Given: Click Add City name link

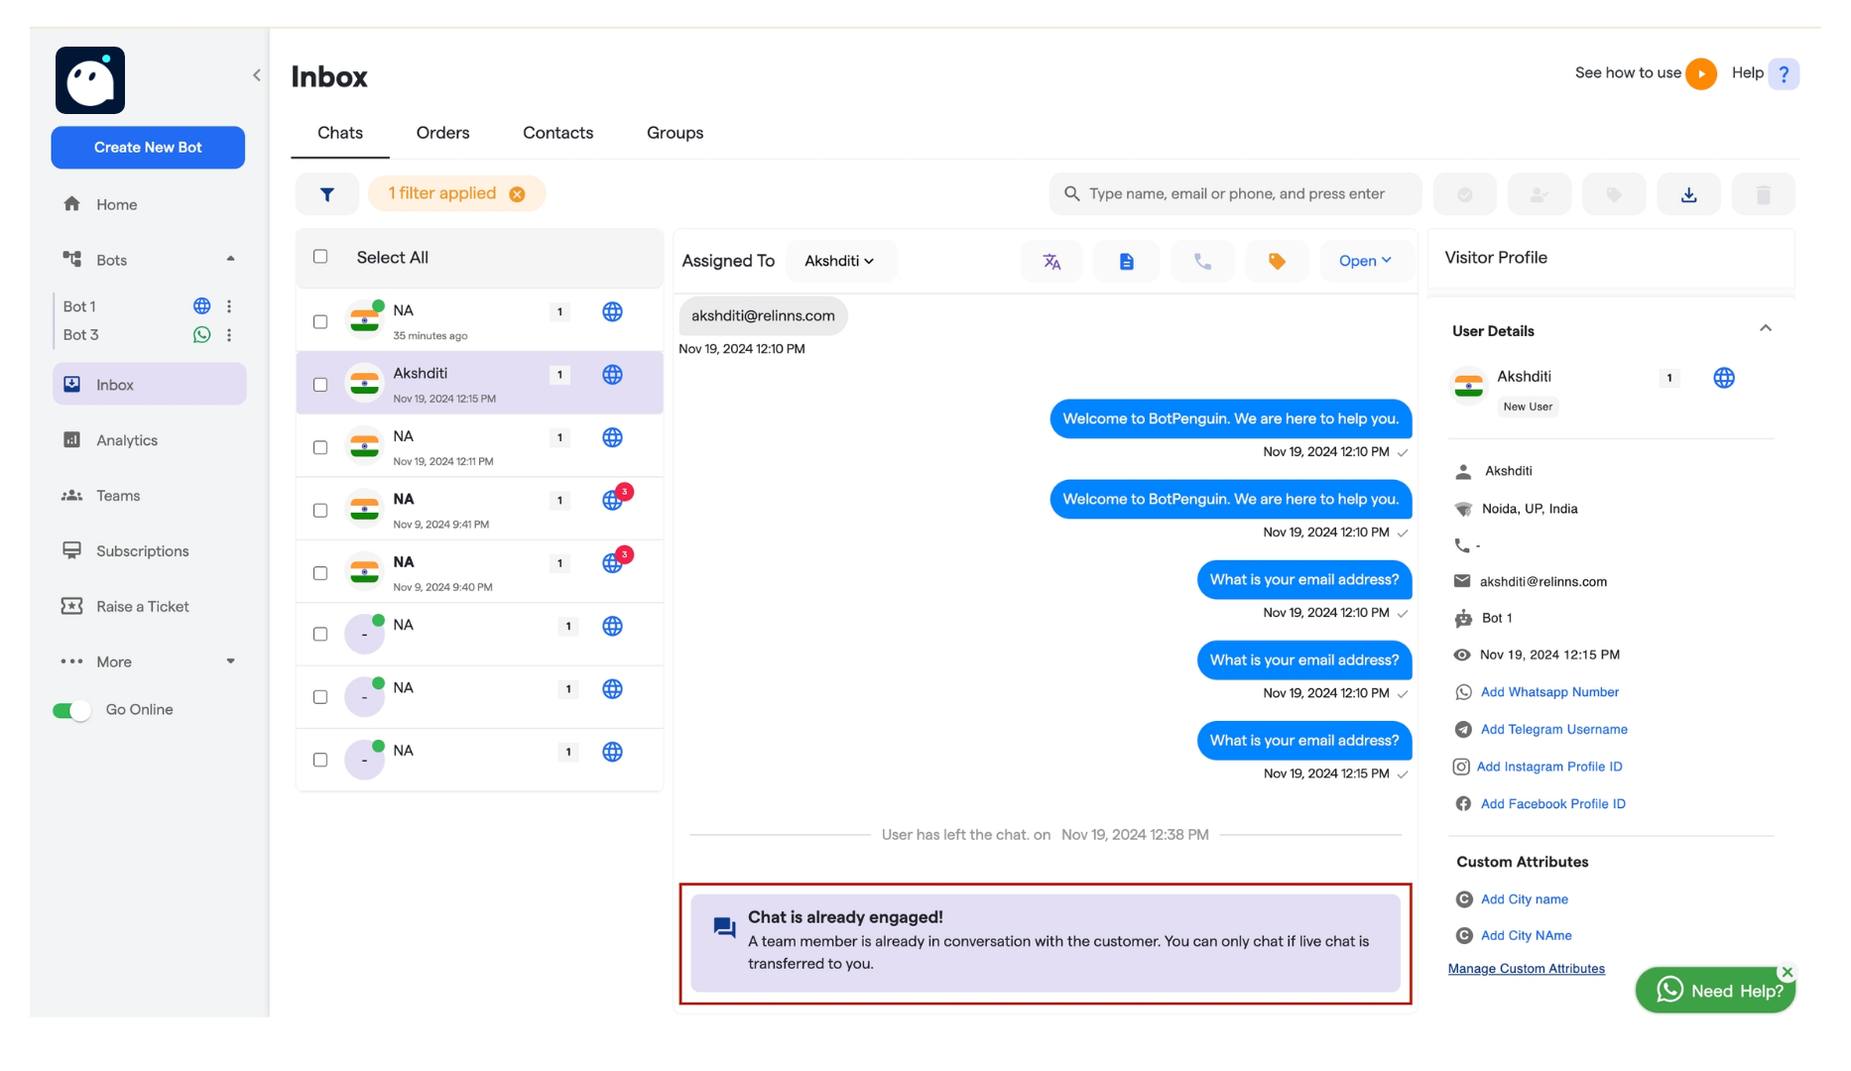Looking at the screenshot, I should click(1524, 899).
